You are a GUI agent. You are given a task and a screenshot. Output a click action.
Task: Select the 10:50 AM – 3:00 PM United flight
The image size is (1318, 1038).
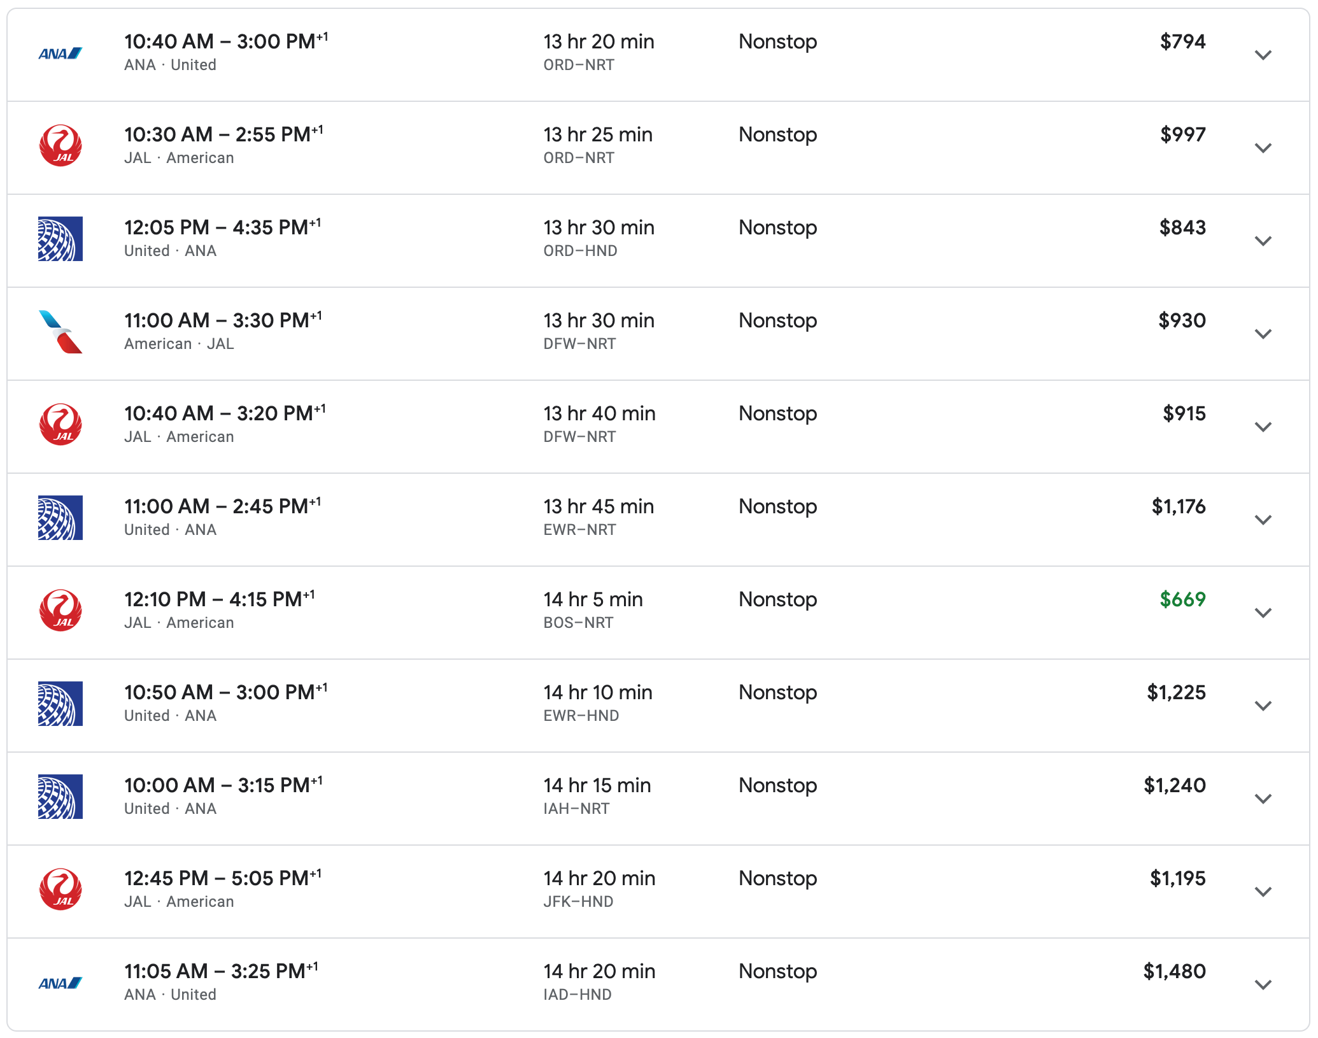(x=225, y=692)
